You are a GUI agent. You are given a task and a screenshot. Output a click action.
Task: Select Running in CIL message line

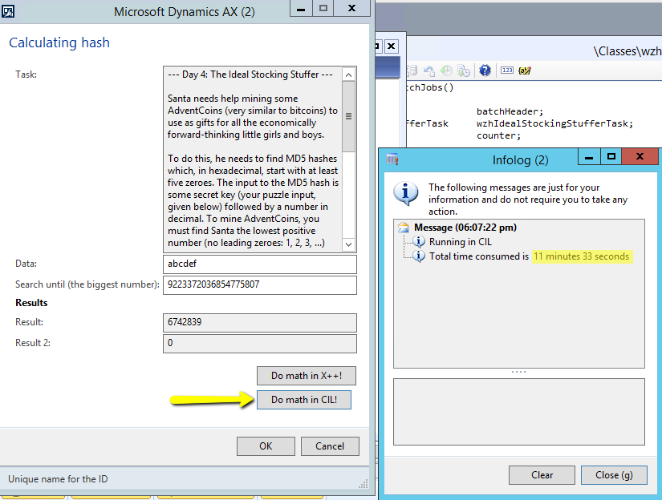[x=461, y=242]
